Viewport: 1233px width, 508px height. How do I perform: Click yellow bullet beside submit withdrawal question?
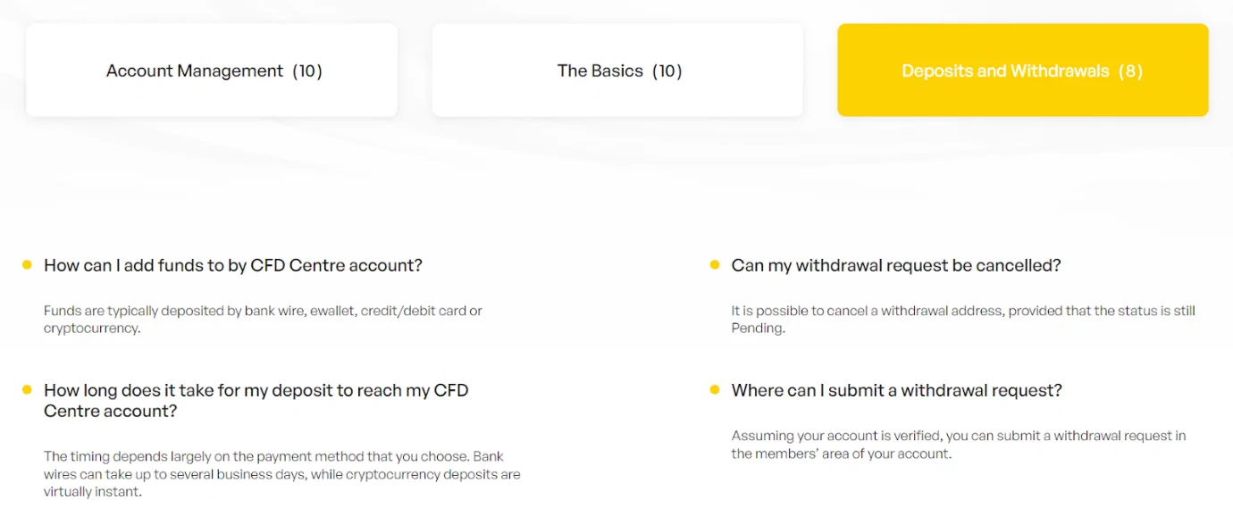(715, 390)
